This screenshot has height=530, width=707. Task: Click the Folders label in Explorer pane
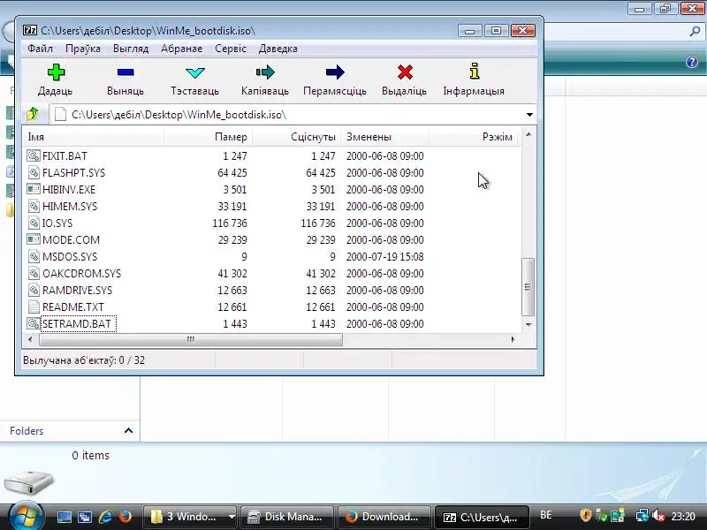(27, 431)
